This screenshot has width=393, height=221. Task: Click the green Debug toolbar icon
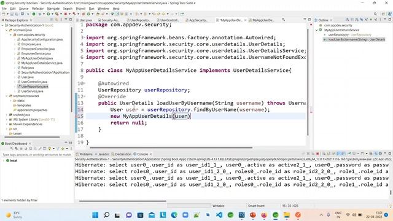click(40, 14)
